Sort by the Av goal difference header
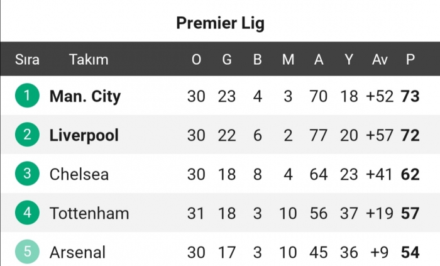Screen dimensions: 440x266 [380, 60]
